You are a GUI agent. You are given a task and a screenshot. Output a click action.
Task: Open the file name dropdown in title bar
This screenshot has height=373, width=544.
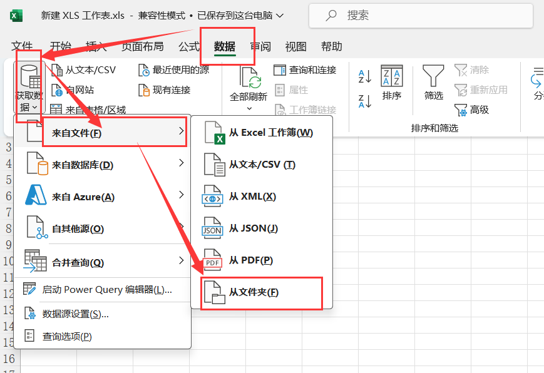[x=279, y=15]
